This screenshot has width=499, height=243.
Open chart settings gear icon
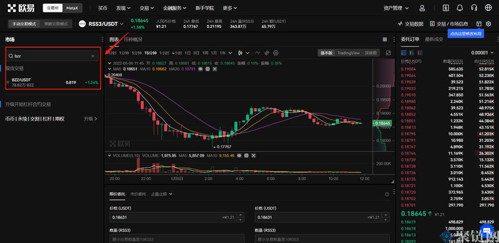click(276, 53)
